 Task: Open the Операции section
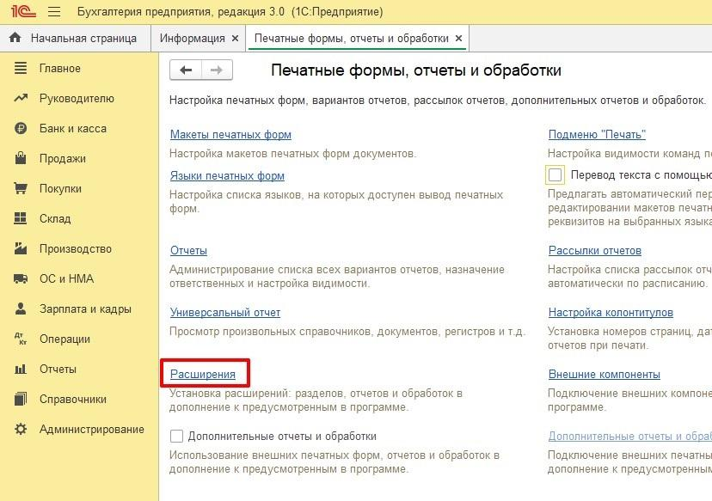[x=64, y=339]
